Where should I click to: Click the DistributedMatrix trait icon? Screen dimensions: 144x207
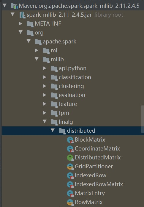coord(70,158)
